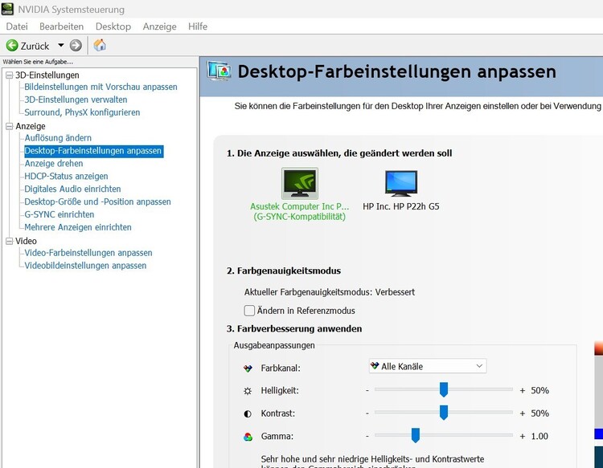The height and width of the screenshot is (468, 603).
Task: Select the Asustek Computer monitor icon
Action: point(300,183)
